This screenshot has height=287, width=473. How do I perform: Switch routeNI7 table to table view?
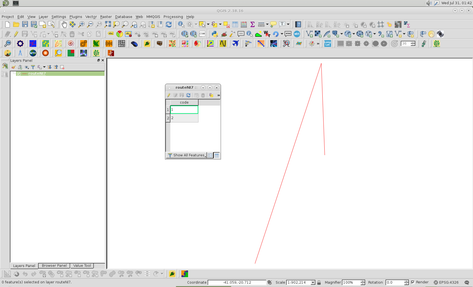pos(217,155)
